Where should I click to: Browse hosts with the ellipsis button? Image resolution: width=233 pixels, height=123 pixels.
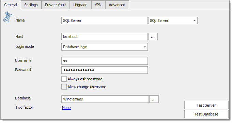[x=153, y=37]
